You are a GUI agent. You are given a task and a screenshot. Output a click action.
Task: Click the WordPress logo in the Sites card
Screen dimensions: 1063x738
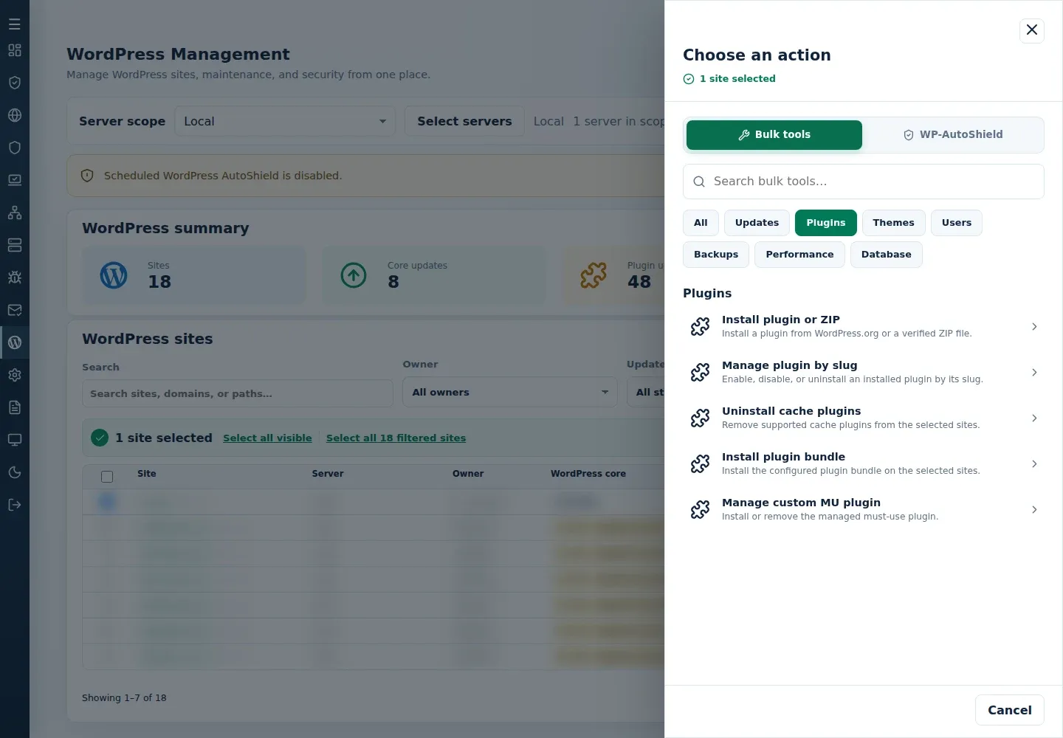[114, 275]
